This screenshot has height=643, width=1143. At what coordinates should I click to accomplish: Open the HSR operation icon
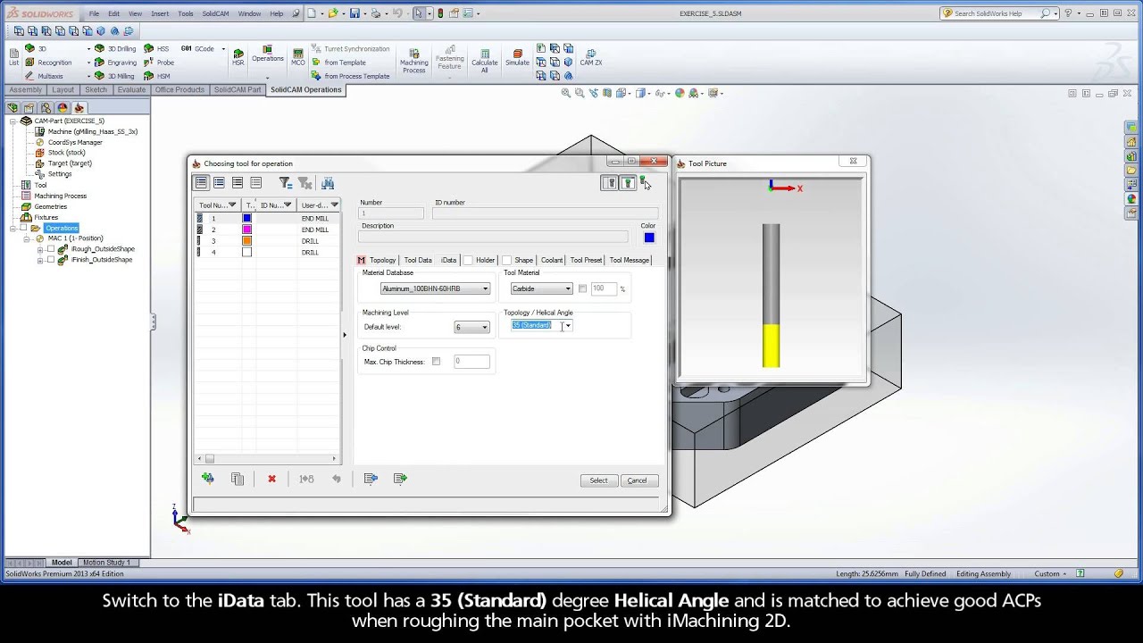tap(238, 56)
